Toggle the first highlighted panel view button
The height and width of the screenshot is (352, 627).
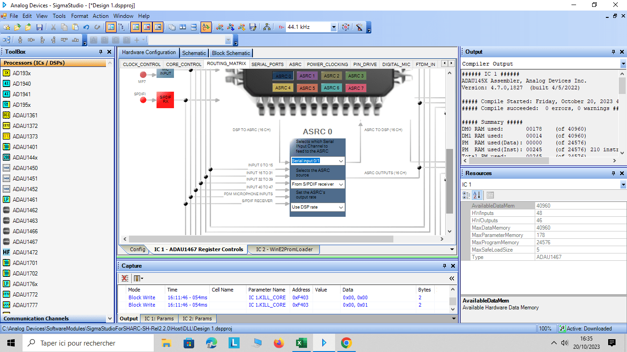coord(136,27)
